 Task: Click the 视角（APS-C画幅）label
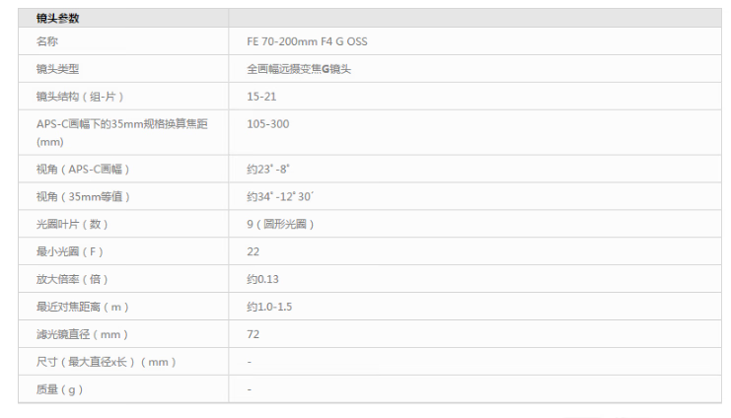83,170
